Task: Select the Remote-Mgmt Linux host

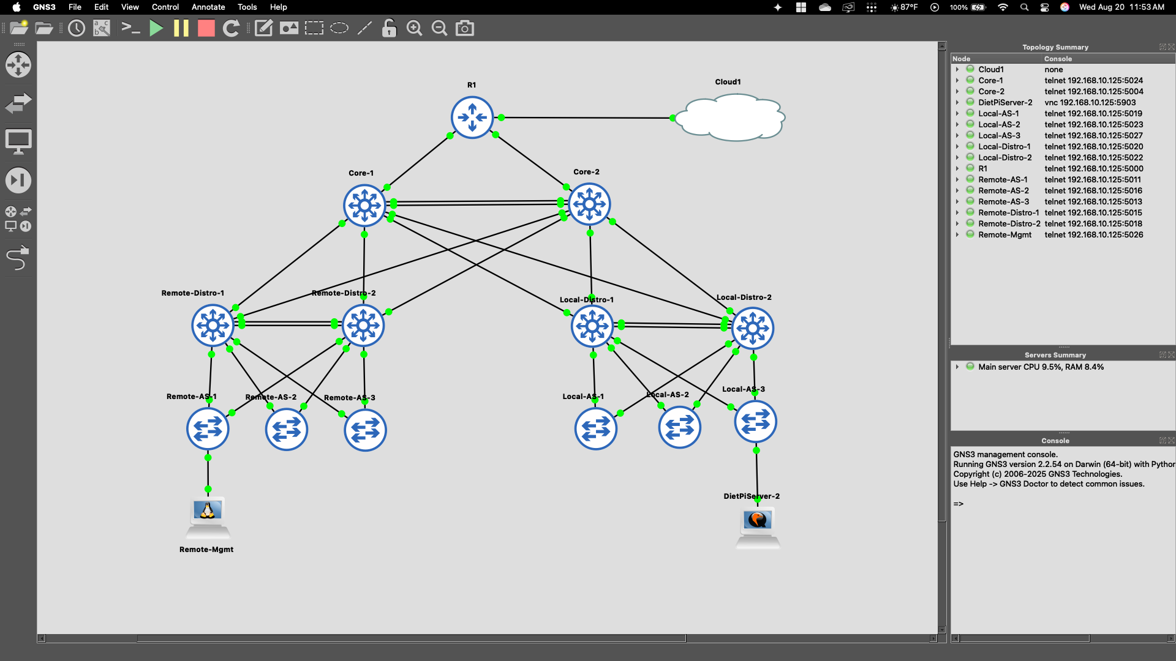Action: coord(208,518)
